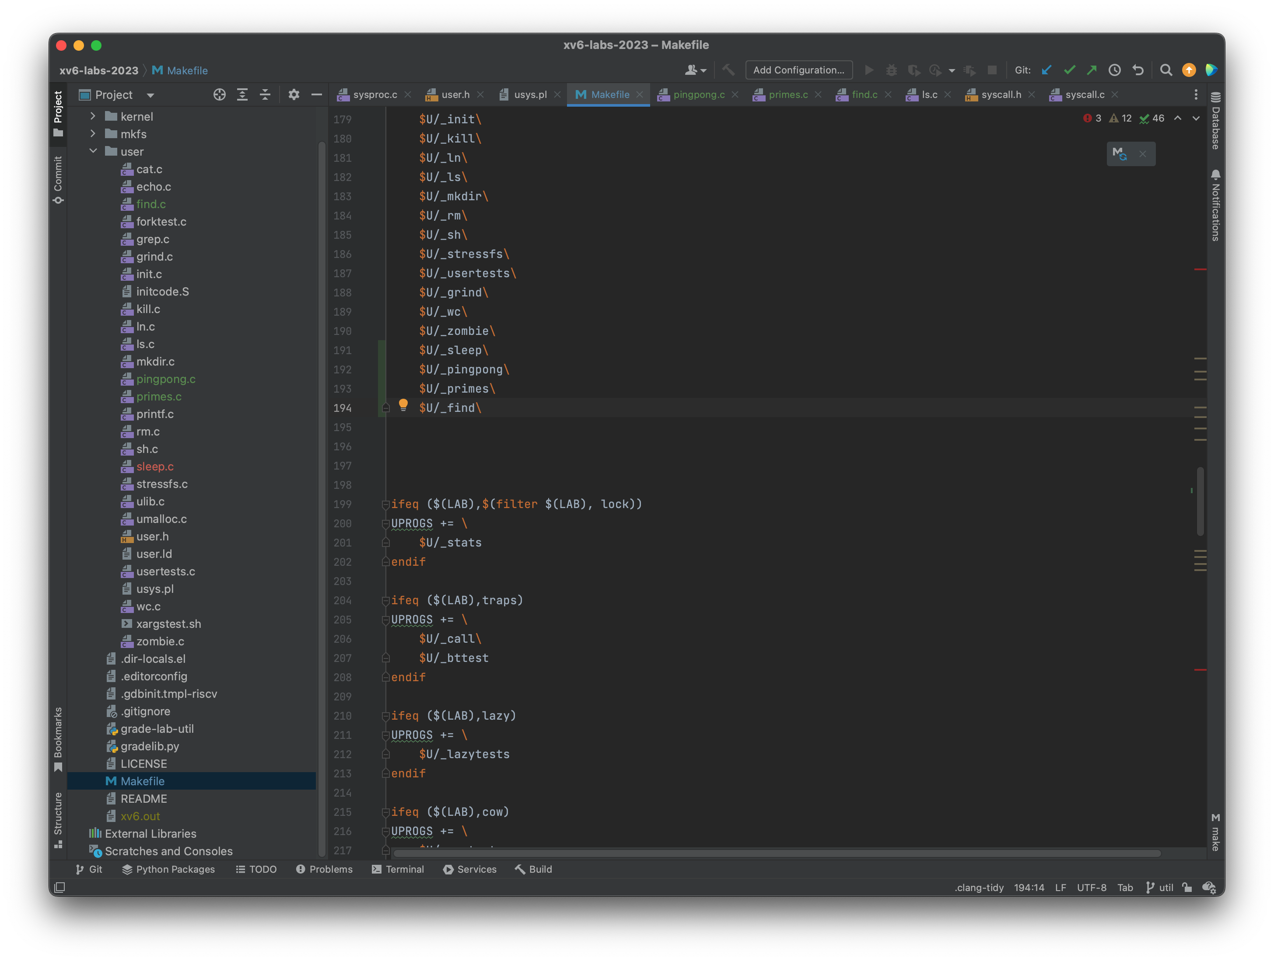Click the LF line separator indicator
Viewport: 1274px width, 961px height.
pyautogui.click(x=1060, y=888)
